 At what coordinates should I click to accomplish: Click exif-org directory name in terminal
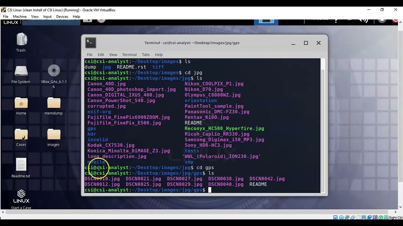coord(99,112)
